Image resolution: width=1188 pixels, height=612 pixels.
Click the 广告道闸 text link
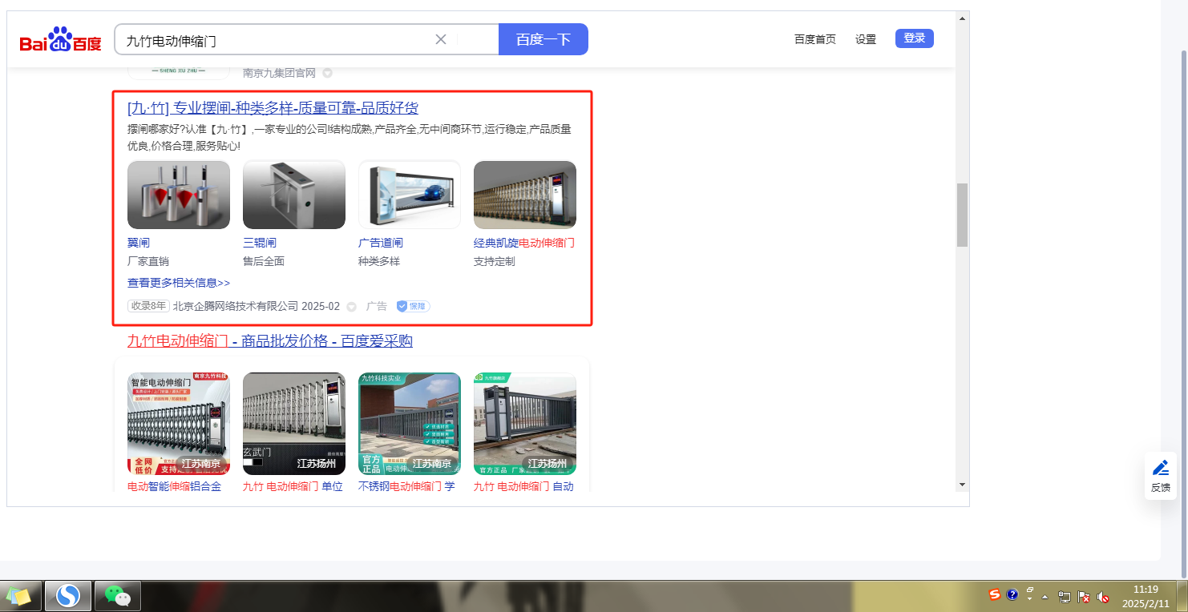[381, 243]
